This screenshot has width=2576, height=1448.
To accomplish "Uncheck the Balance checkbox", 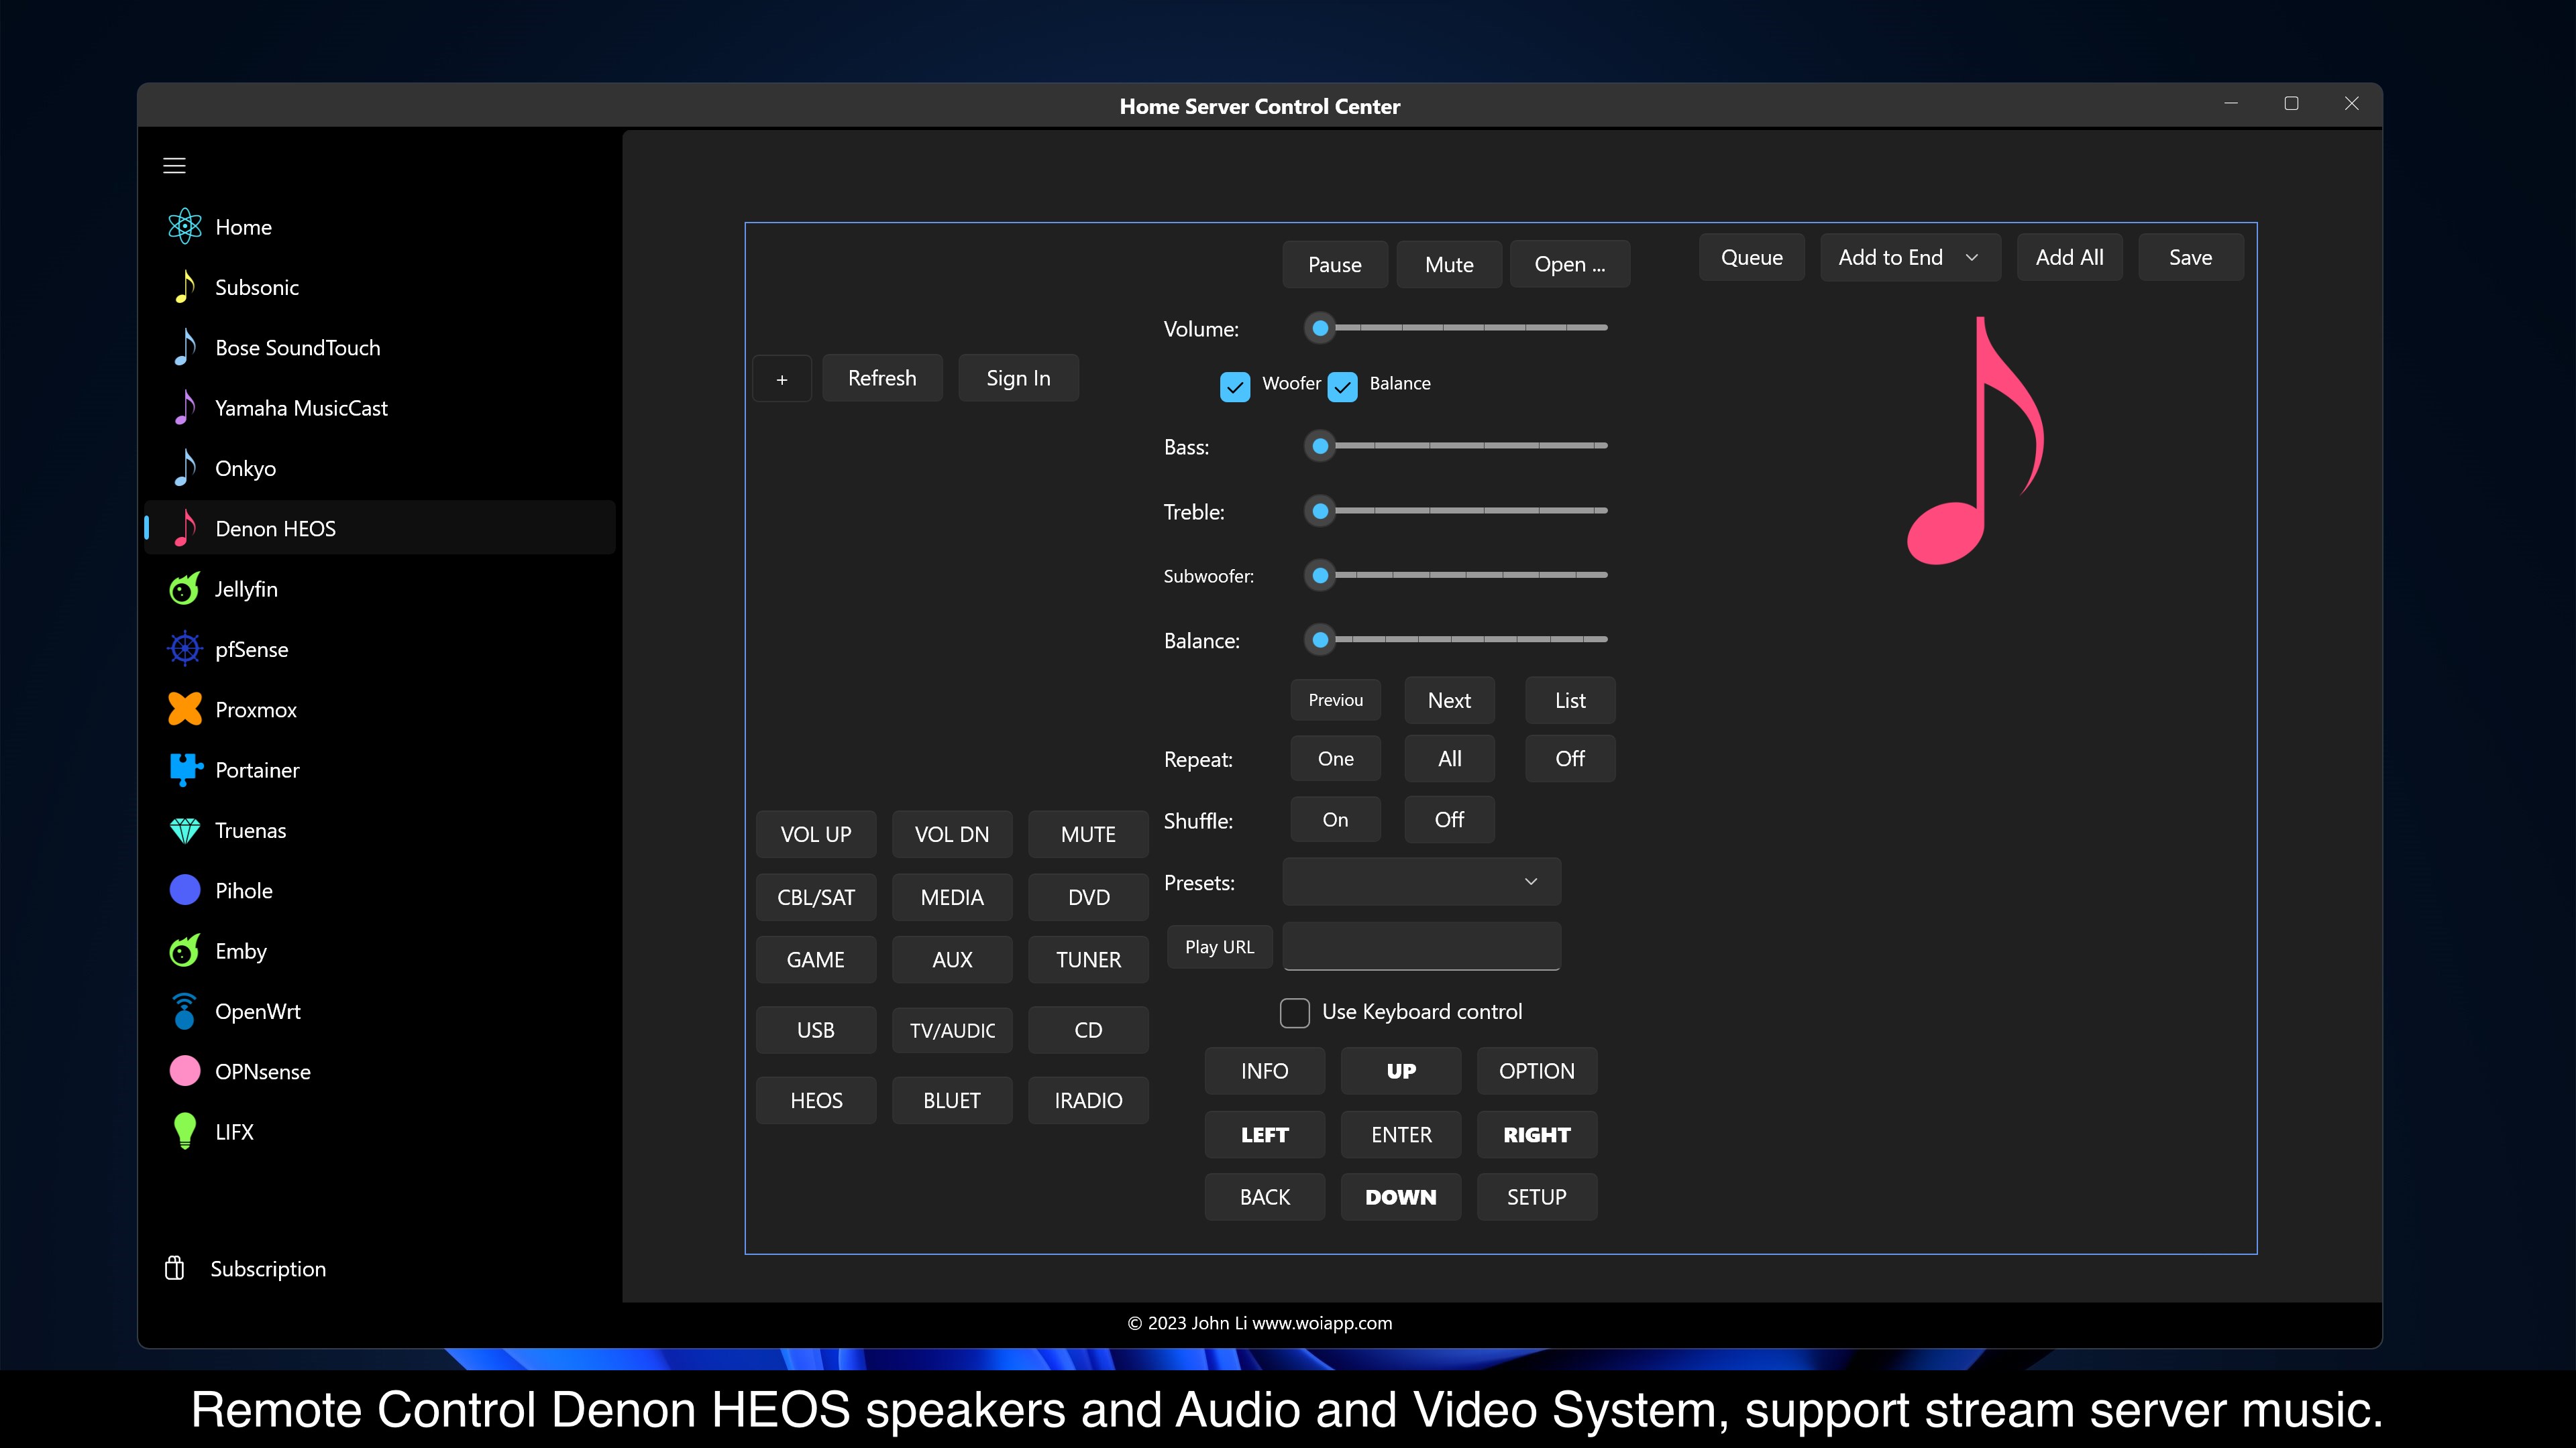I will [x=1342, y=387].
